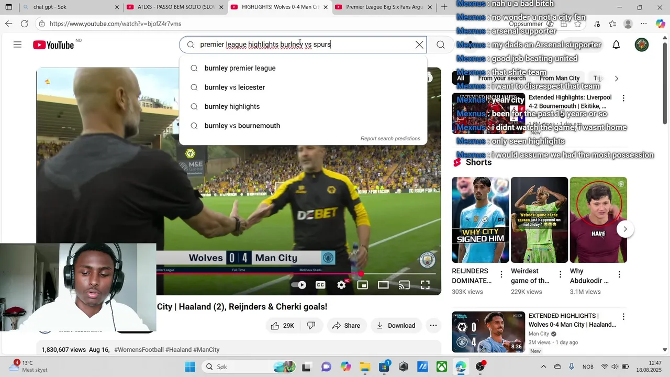
Task: Select the 'All' filter chip
Action: point(461,78)
